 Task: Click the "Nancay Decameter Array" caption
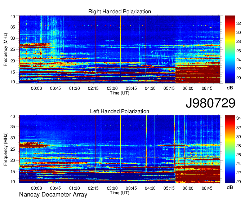tap(53, 195)
